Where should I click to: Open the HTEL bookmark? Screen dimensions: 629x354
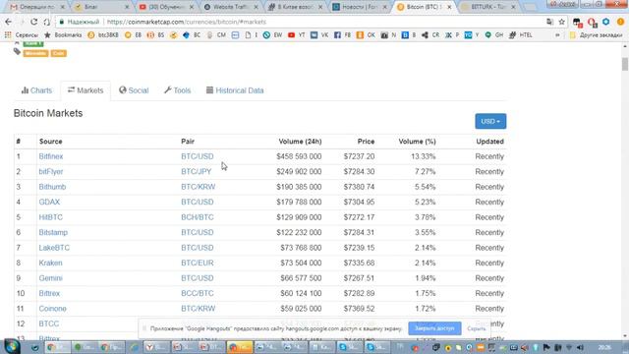tap(520, 35)
